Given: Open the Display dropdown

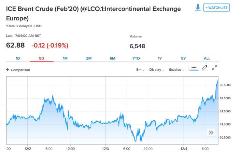Looking at the screenshot, I should (157, 70).
